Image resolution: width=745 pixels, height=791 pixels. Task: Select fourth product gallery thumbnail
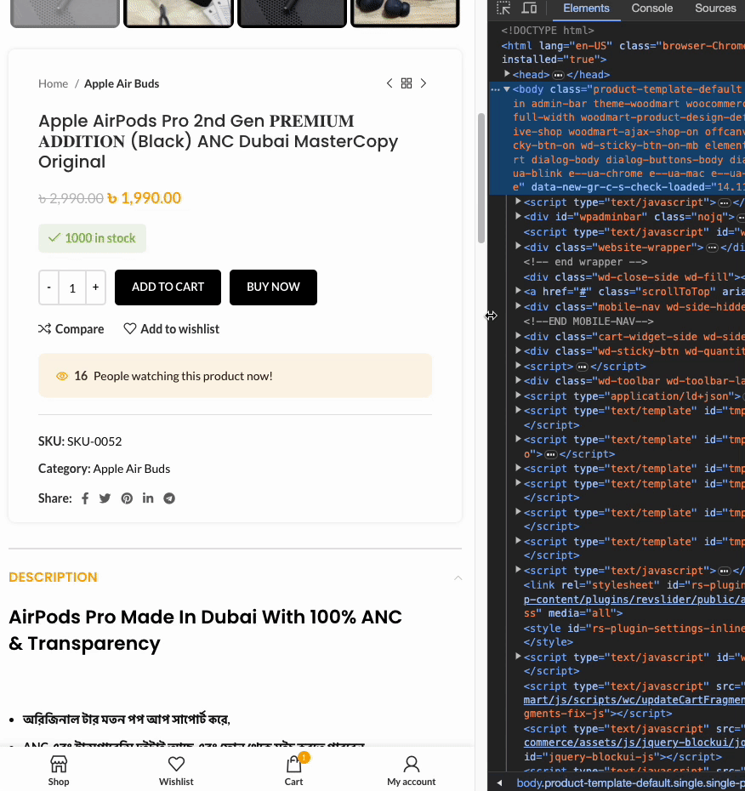pos(405,12)
